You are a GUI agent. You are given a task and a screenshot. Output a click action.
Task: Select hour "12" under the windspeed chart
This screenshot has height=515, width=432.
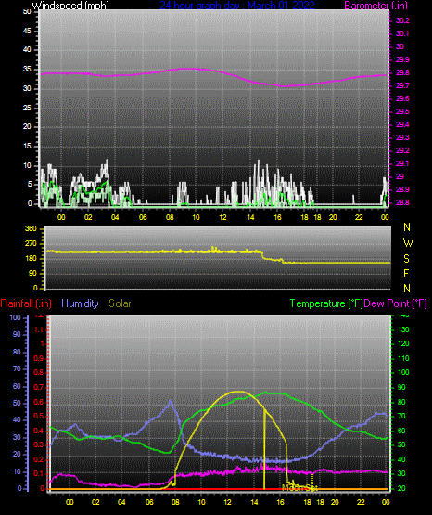[222, 217]
